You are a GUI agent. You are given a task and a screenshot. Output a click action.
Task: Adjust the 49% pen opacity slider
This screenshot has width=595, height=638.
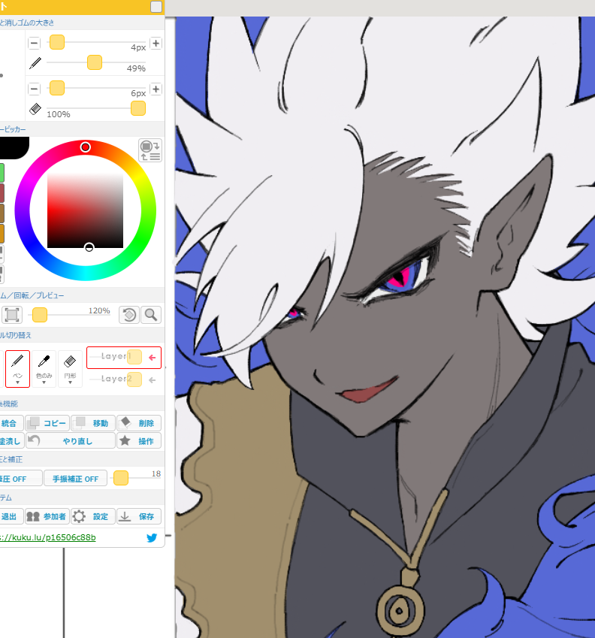tap(95, 62)
